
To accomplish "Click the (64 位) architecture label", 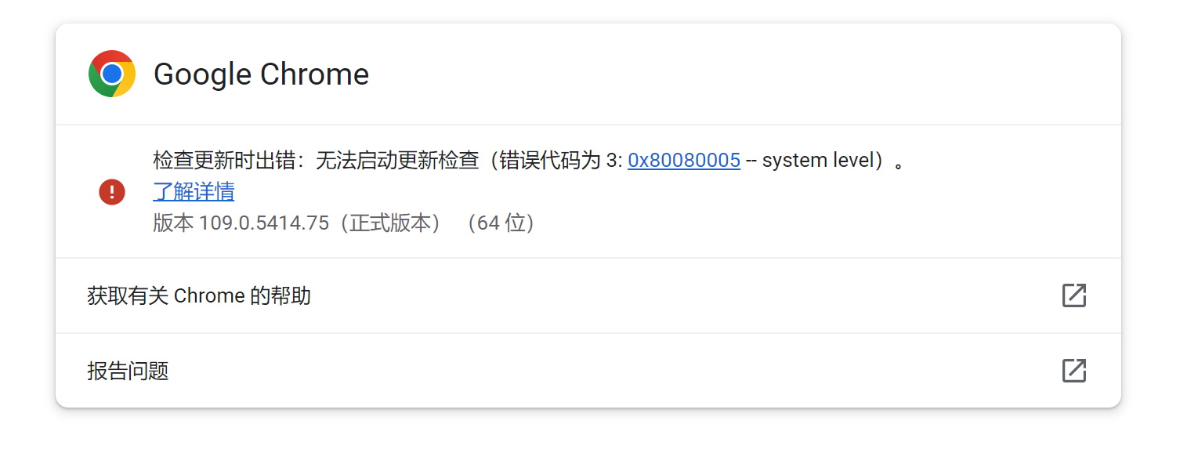I will [501, 223].
